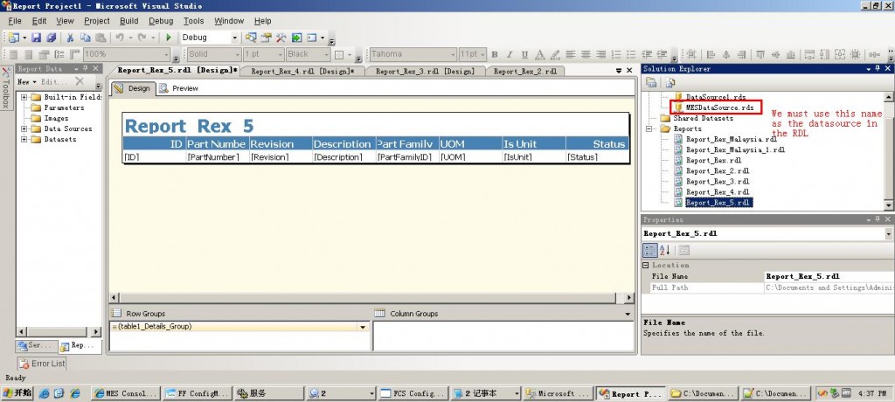The width and height of the screenshot is (895, 402).
Task: Open the MES Console taskbar item
Action: [126, 393]
